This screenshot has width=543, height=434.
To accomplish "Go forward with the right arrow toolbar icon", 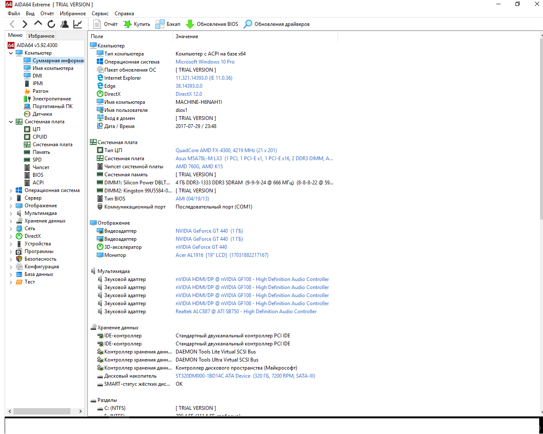I will 25,24.
